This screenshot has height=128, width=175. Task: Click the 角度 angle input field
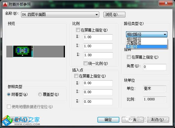point(155,67)
